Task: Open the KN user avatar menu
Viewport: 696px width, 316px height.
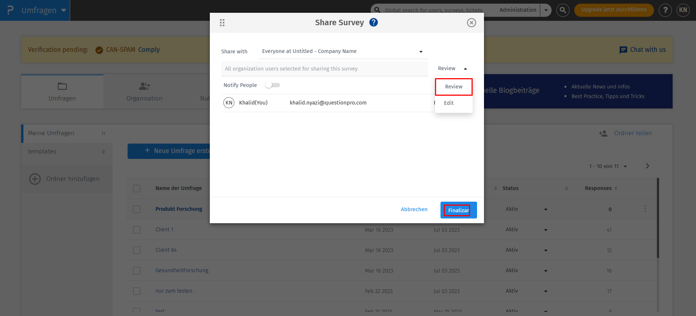Action: click(683, 10)
